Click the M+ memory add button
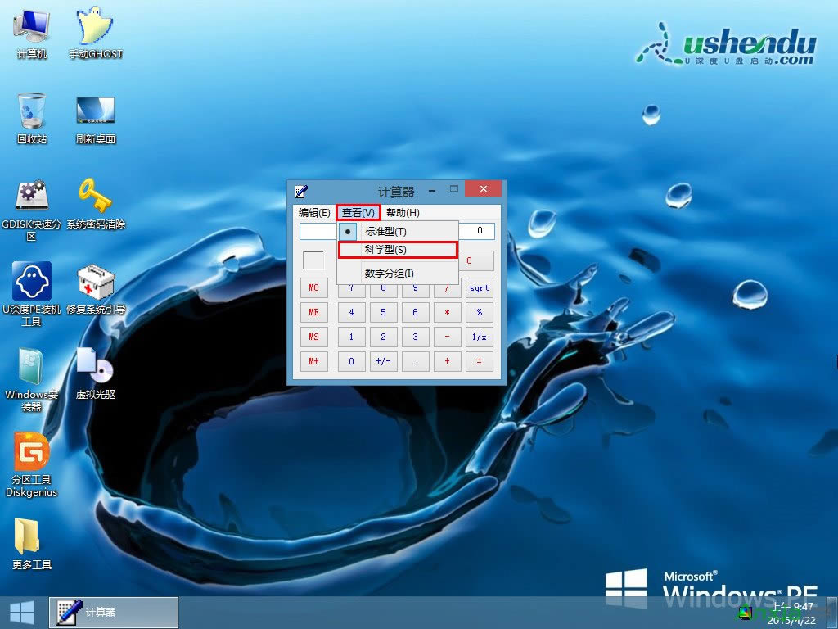The width and height of the screenshot is (838, 629). point(313,361)
